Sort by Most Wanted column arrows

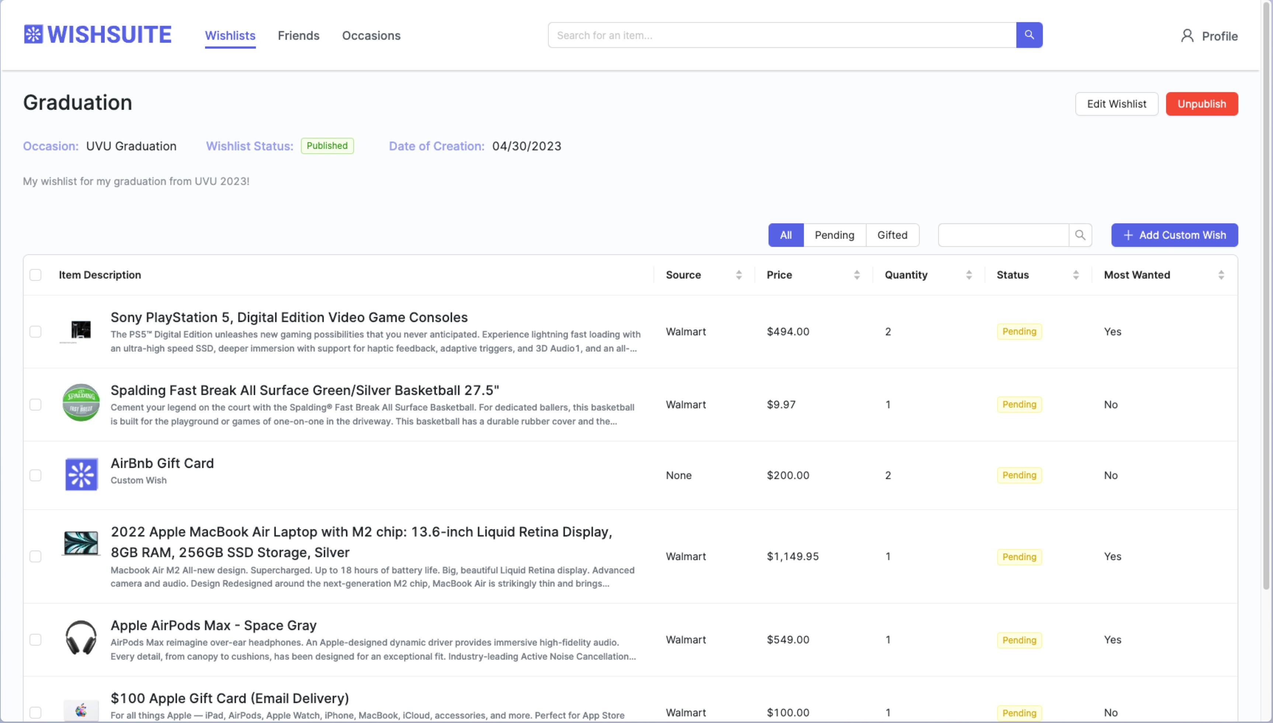tap(1221, 275)
